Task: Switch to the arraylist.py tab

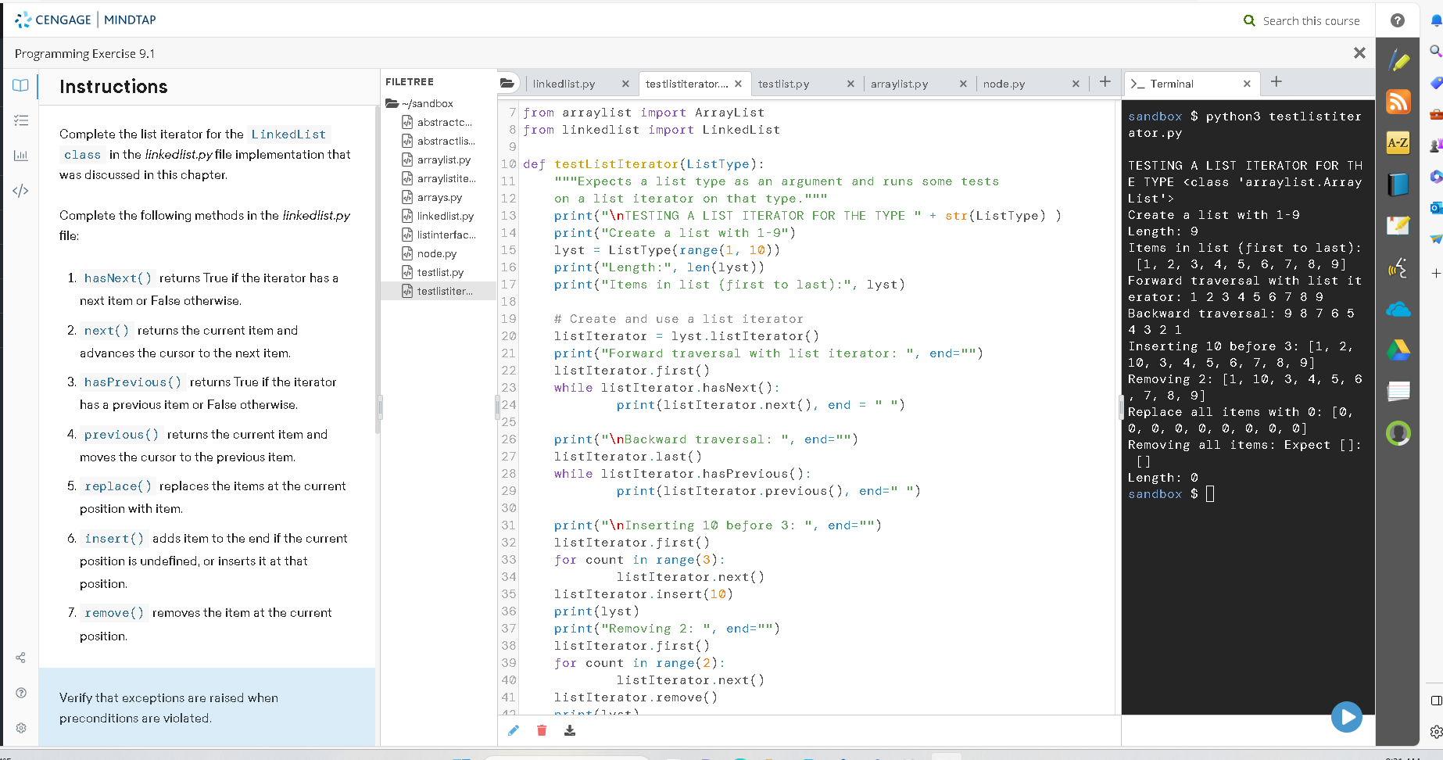Action: click(x=899, y=83)
